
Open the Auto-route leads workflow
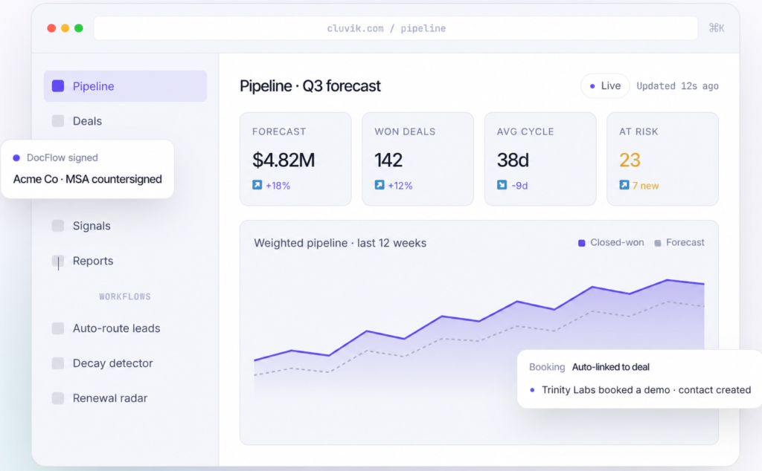pos(125,328)
